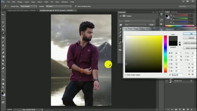Image resolution: width=197 pixels, height=111 pixels.
Task: Select the Move tool
Action: 3,15
